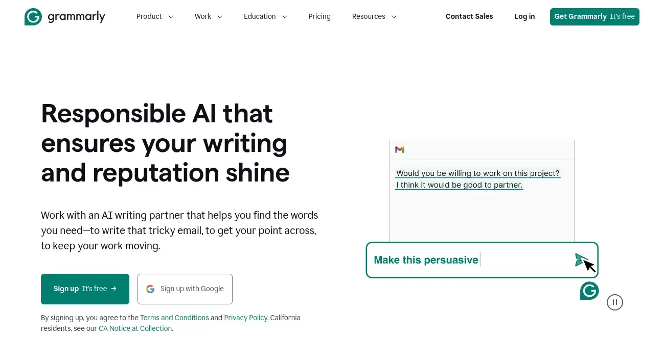Open the Privacy Policy link

(245, 318)
